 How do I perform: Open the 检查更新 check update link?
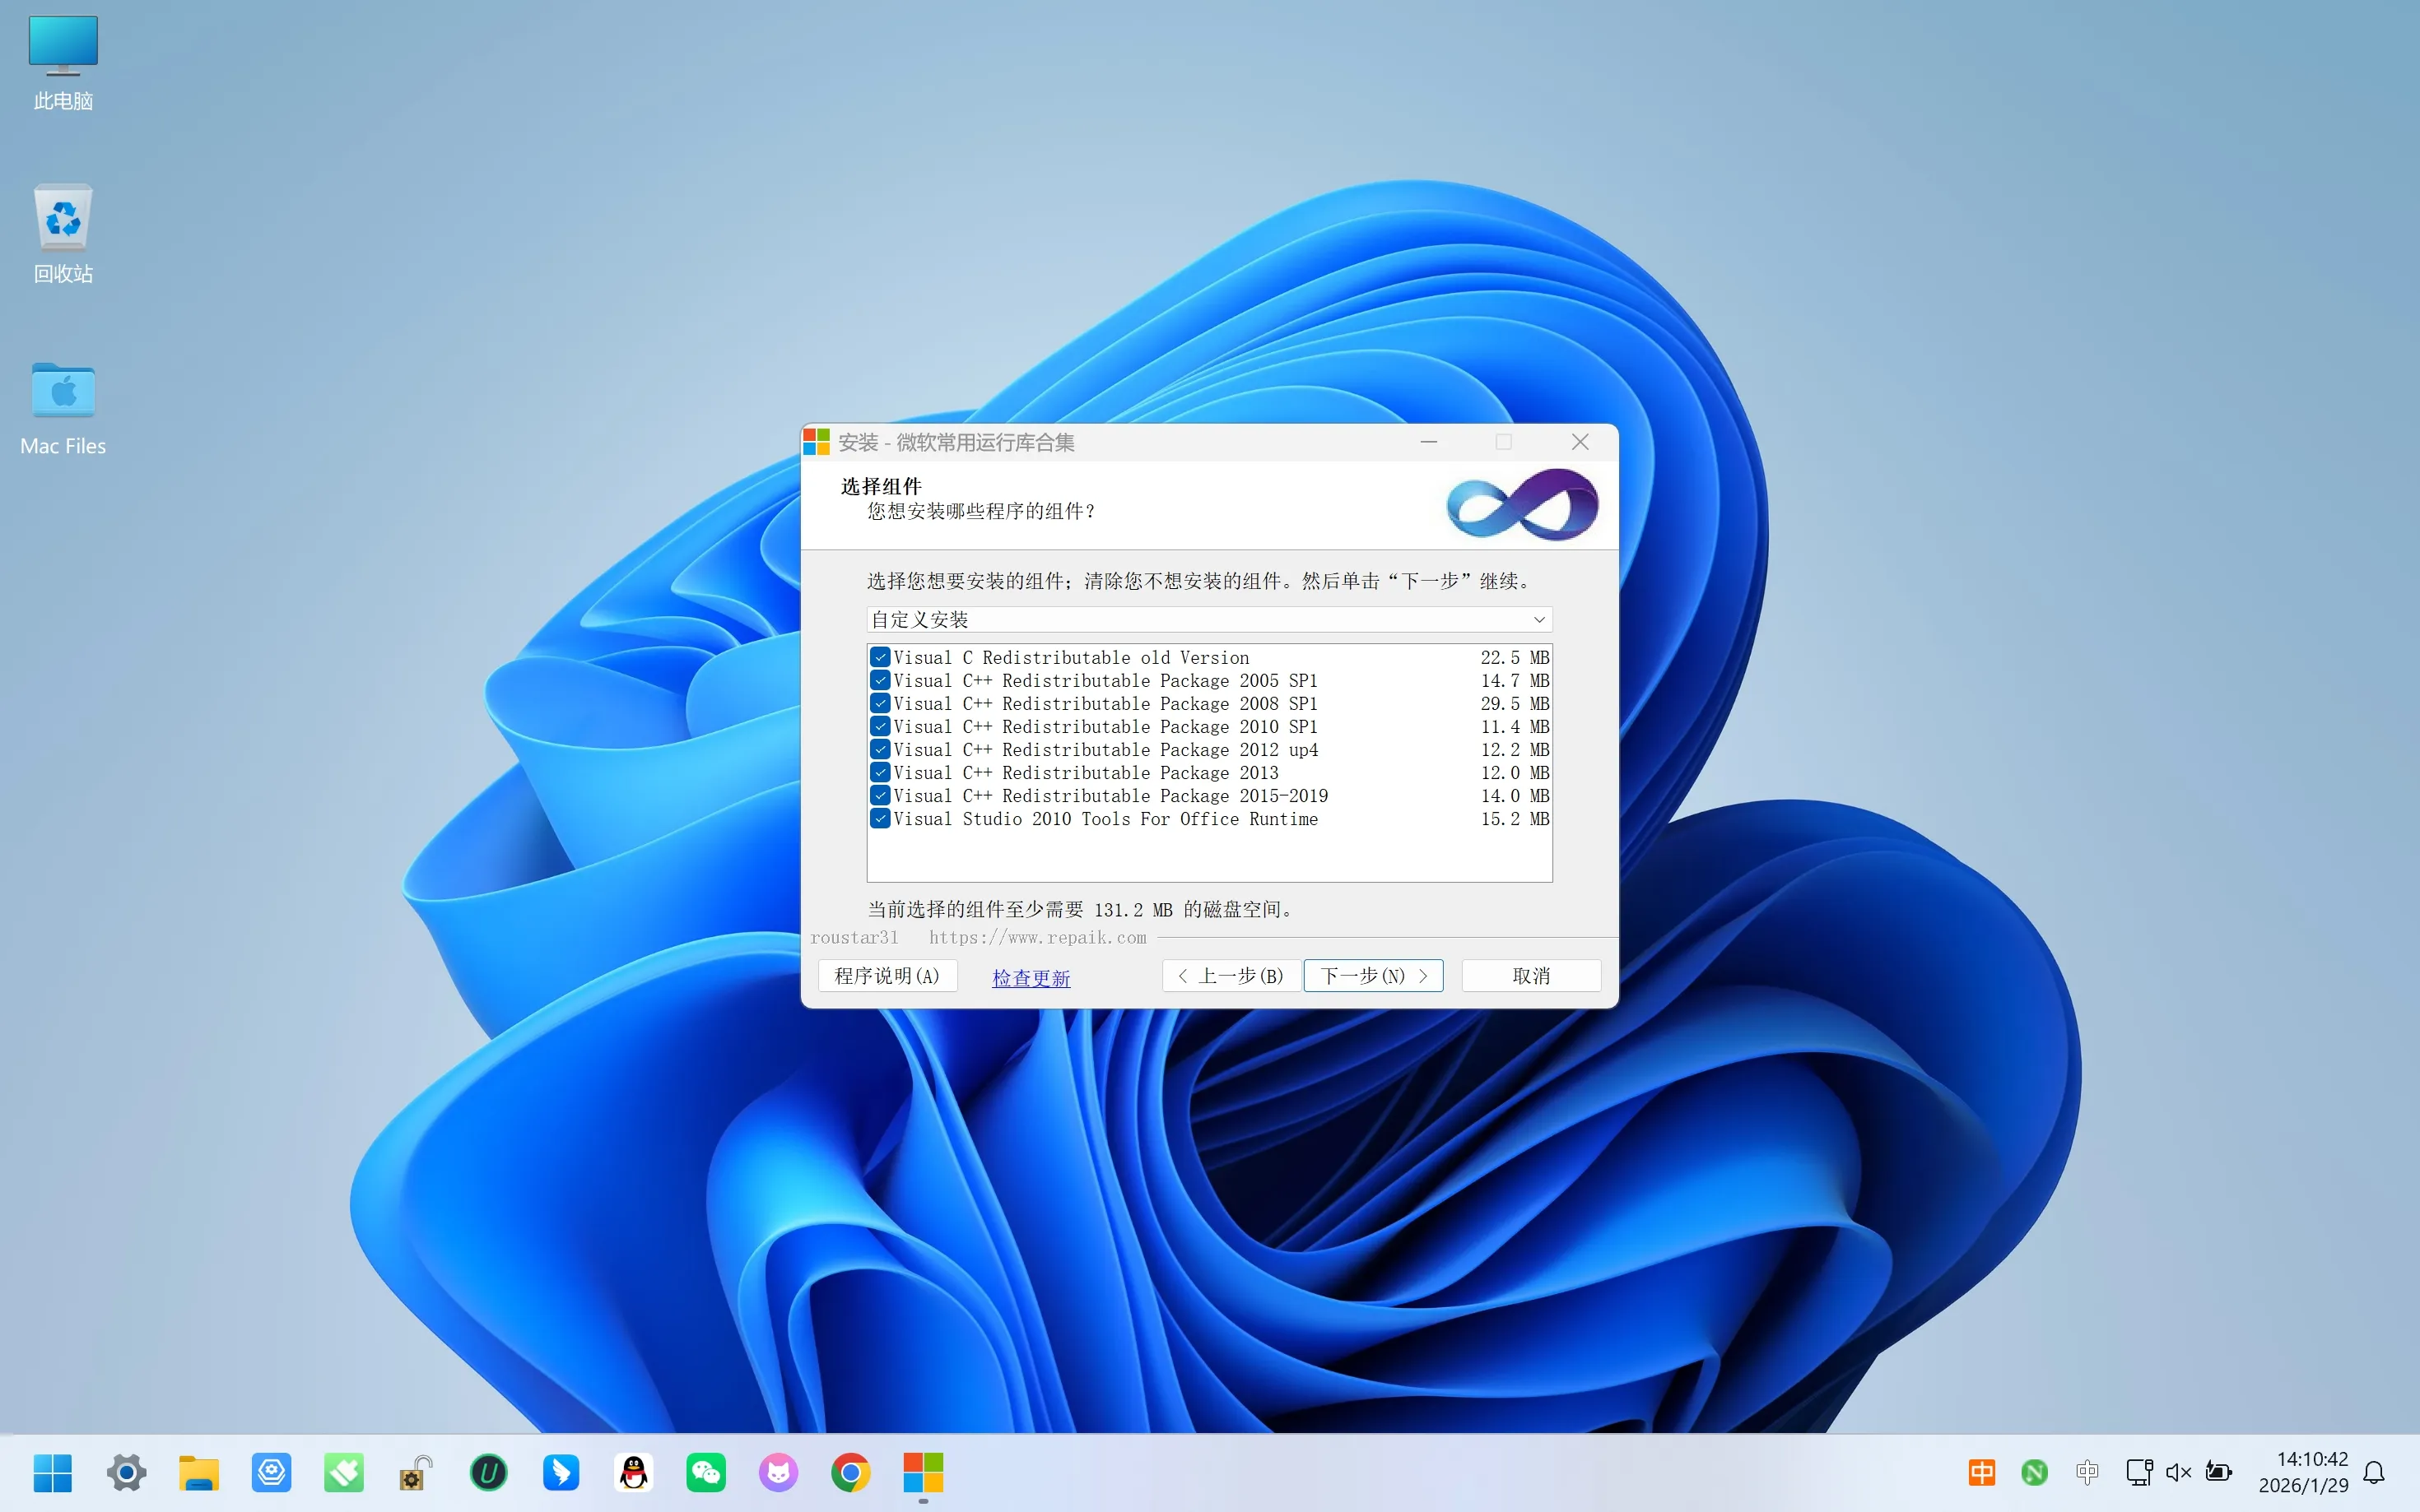click(x=1031, y=978)
